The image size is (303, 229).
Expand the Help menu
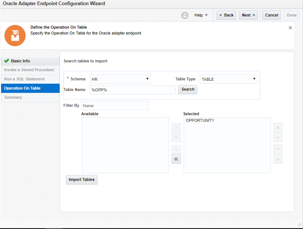pyautogui.click(x=201, y=15)
